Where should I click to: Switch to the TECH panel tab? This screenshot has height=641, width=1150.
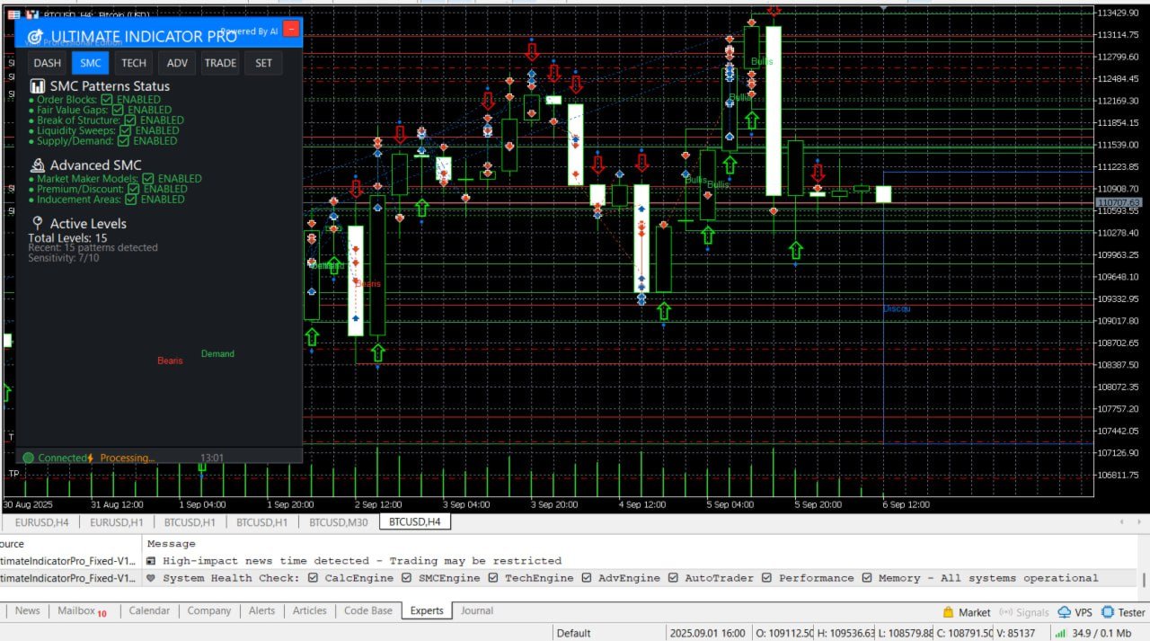point(134,63)
